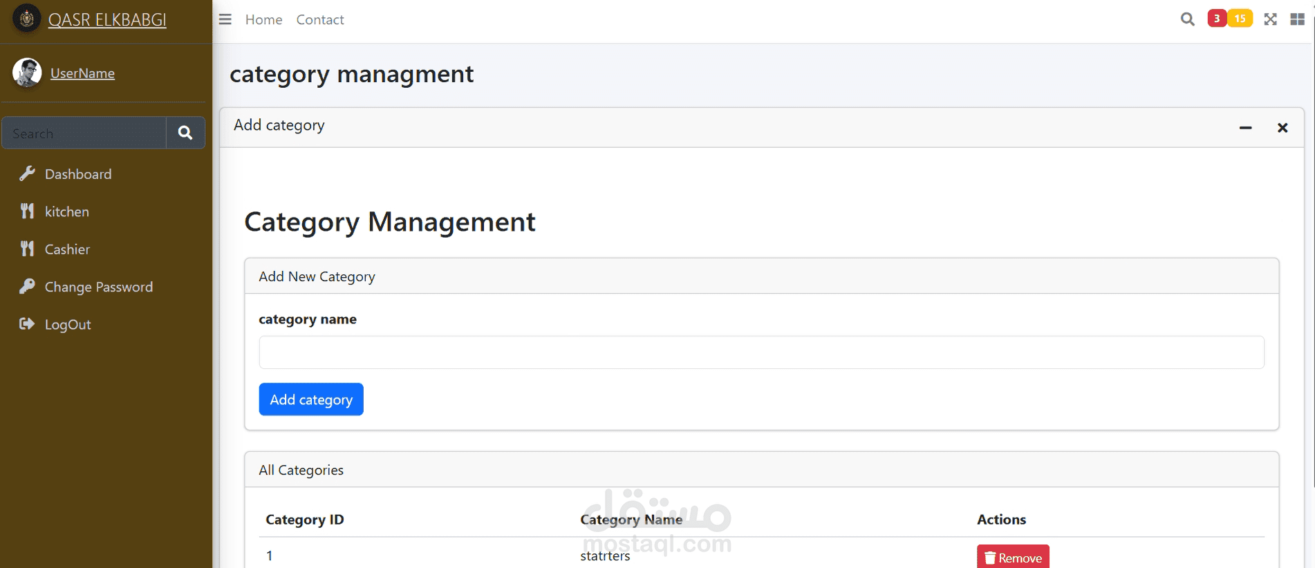Focus the category name input field

click(x=761, y=352)
